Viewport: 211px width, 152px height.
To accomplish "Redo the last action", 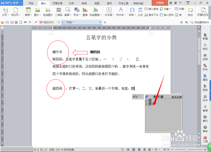I will 30,23.
